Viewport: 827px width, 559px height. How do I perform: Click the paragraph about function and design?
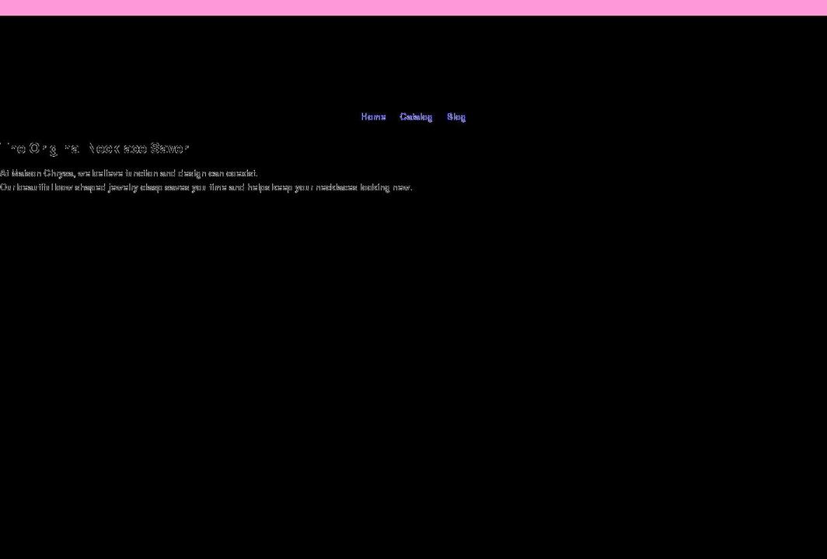(x=128, y=173)
